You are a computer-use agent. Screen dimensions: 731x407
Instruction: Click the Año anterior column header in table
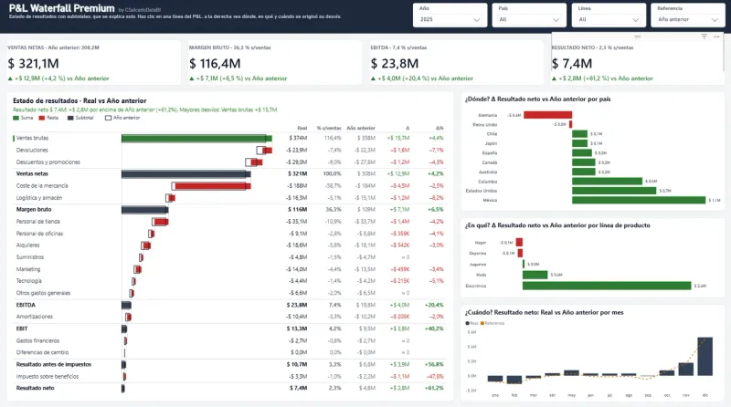361,128
